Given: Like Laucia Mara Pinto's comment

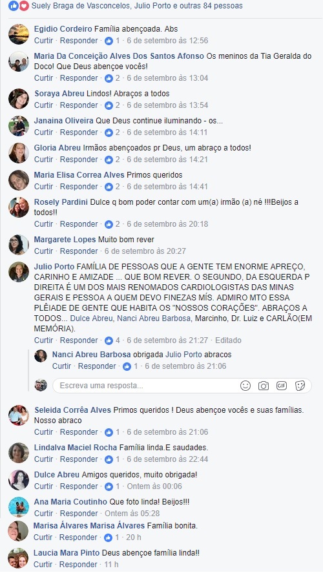Looking at the screenshot, I should [x=43, y=564].
